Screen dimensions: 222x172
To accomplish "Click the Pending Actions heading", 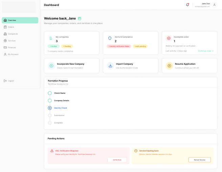I will click(x=56, y=139).
